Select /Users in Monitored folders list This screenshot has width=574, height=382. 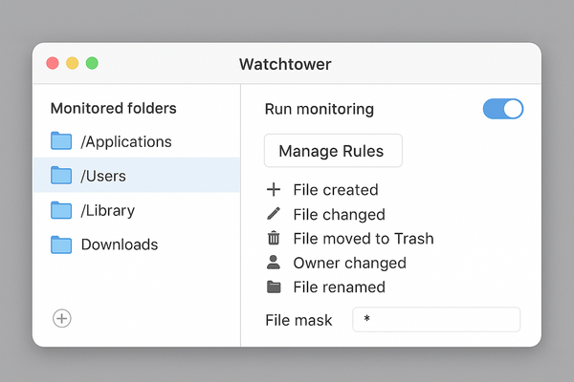tap(103, 176)
